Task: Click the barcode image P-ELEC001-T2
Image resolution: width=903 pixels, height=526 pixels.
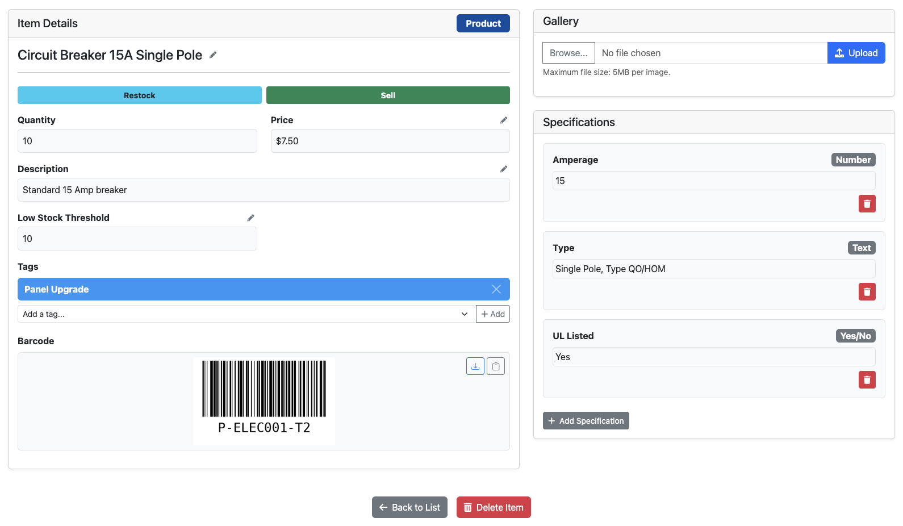Action: click(264, 401)
